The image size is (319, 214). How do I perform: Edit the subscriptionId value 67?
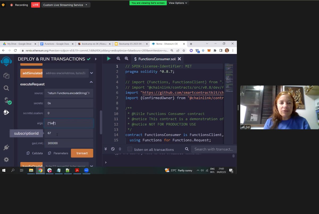(x=69, y=133)
